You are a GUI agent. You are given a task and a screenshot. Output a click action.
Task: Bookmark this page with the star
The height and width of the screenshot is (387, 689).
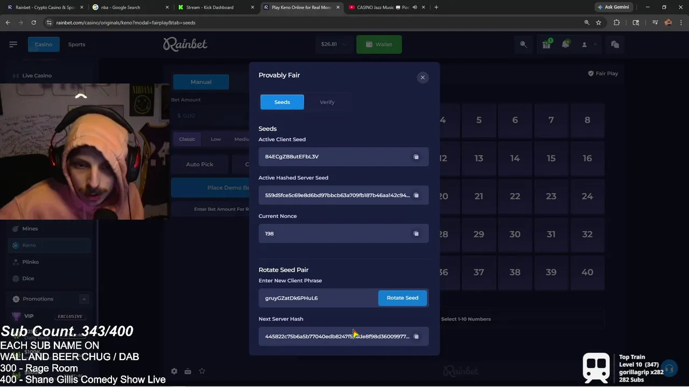pyautogui.click(x=599, y=23)
